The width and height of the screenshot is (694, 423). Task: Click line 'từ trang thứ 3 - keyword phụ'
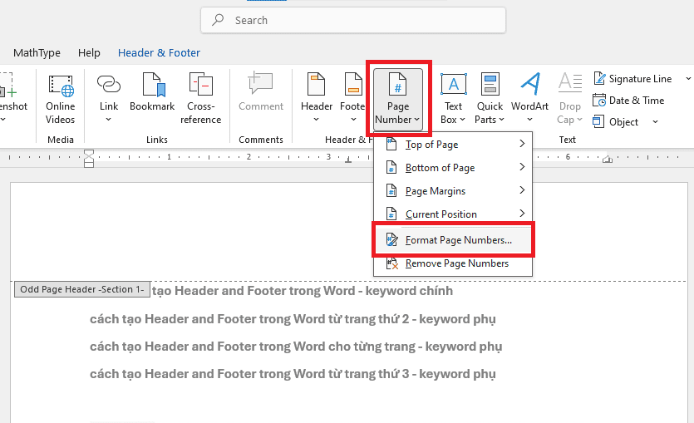pyautogui.click(x=293, y=374)
